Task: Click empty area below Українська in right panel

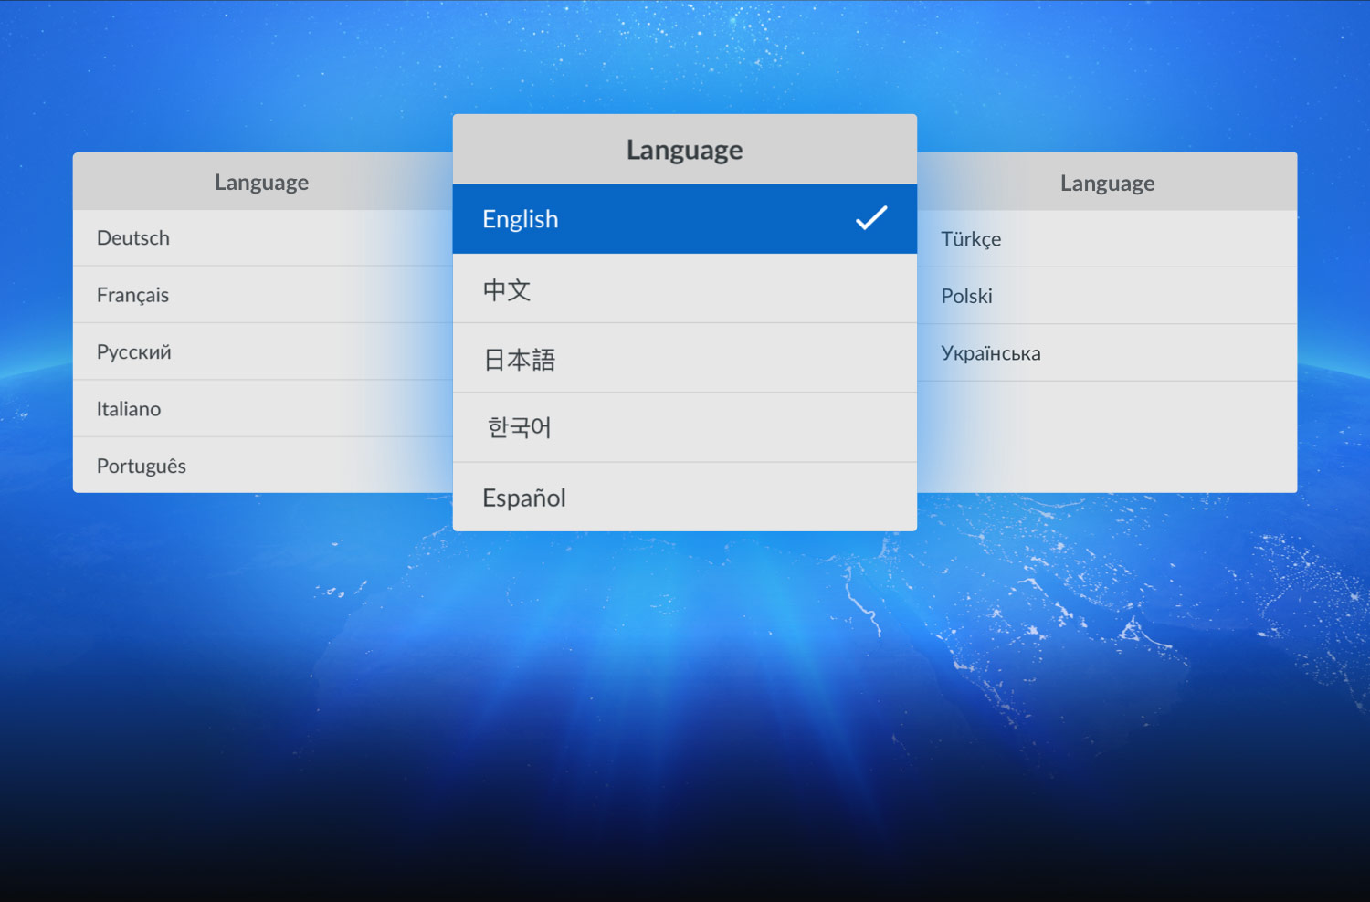Action: [x=1107, y=436]
